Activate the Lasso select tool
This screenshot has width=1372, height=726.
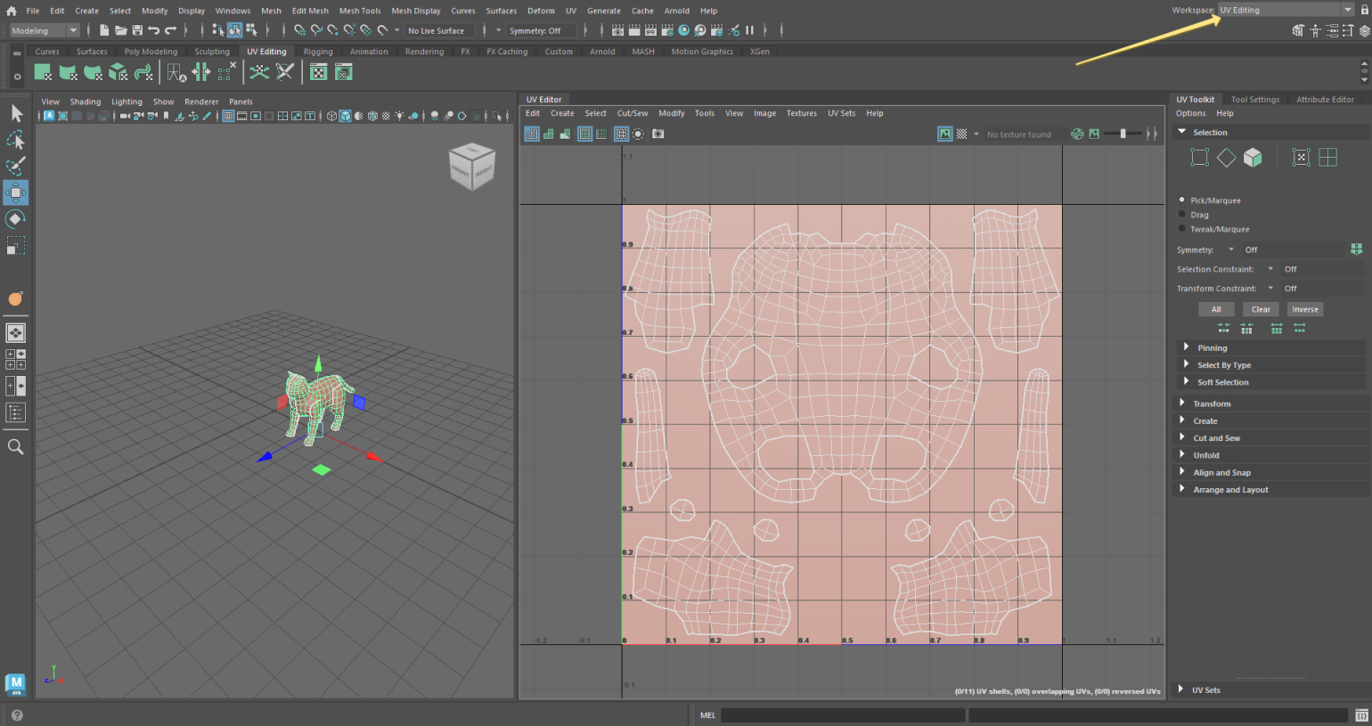[16, 140]
